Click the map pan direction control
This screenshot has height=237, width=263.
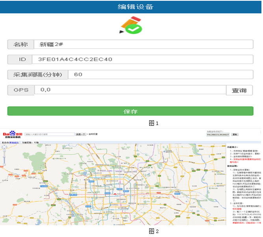4,147
